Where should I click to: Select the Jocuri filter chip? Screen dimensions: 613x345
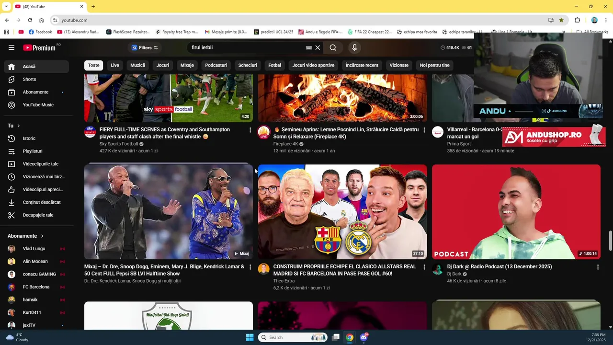coord(163,65)
